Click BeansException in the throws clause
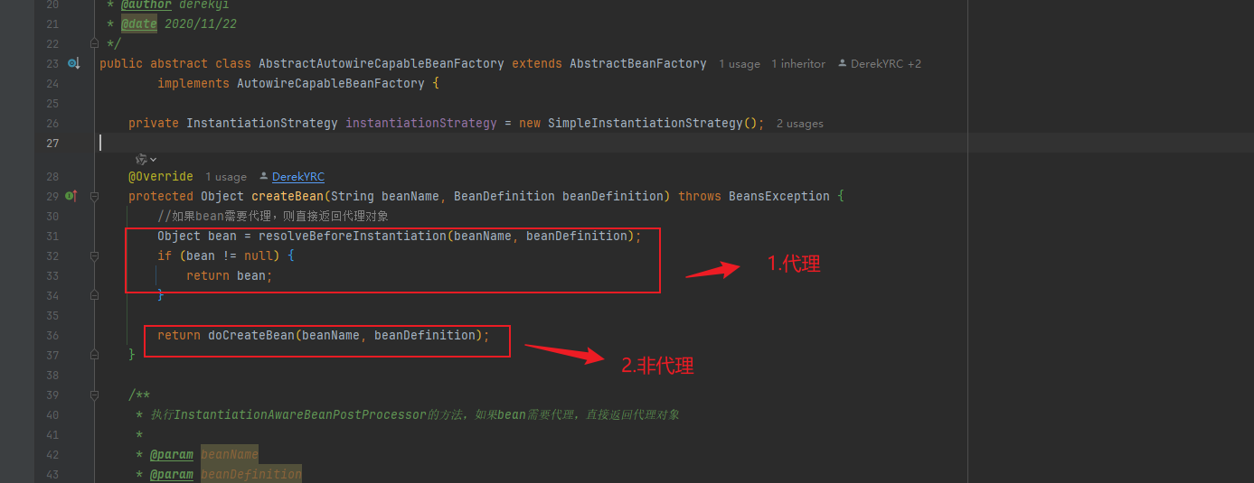 tap(779, 196)
